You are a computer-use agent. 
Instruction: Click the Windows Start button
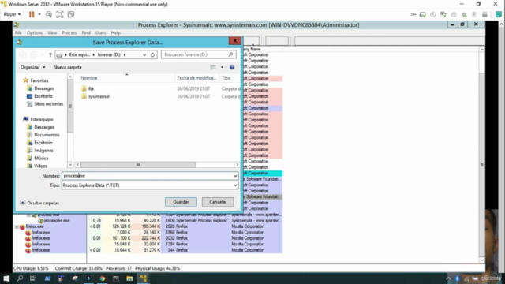coord(6,278)
